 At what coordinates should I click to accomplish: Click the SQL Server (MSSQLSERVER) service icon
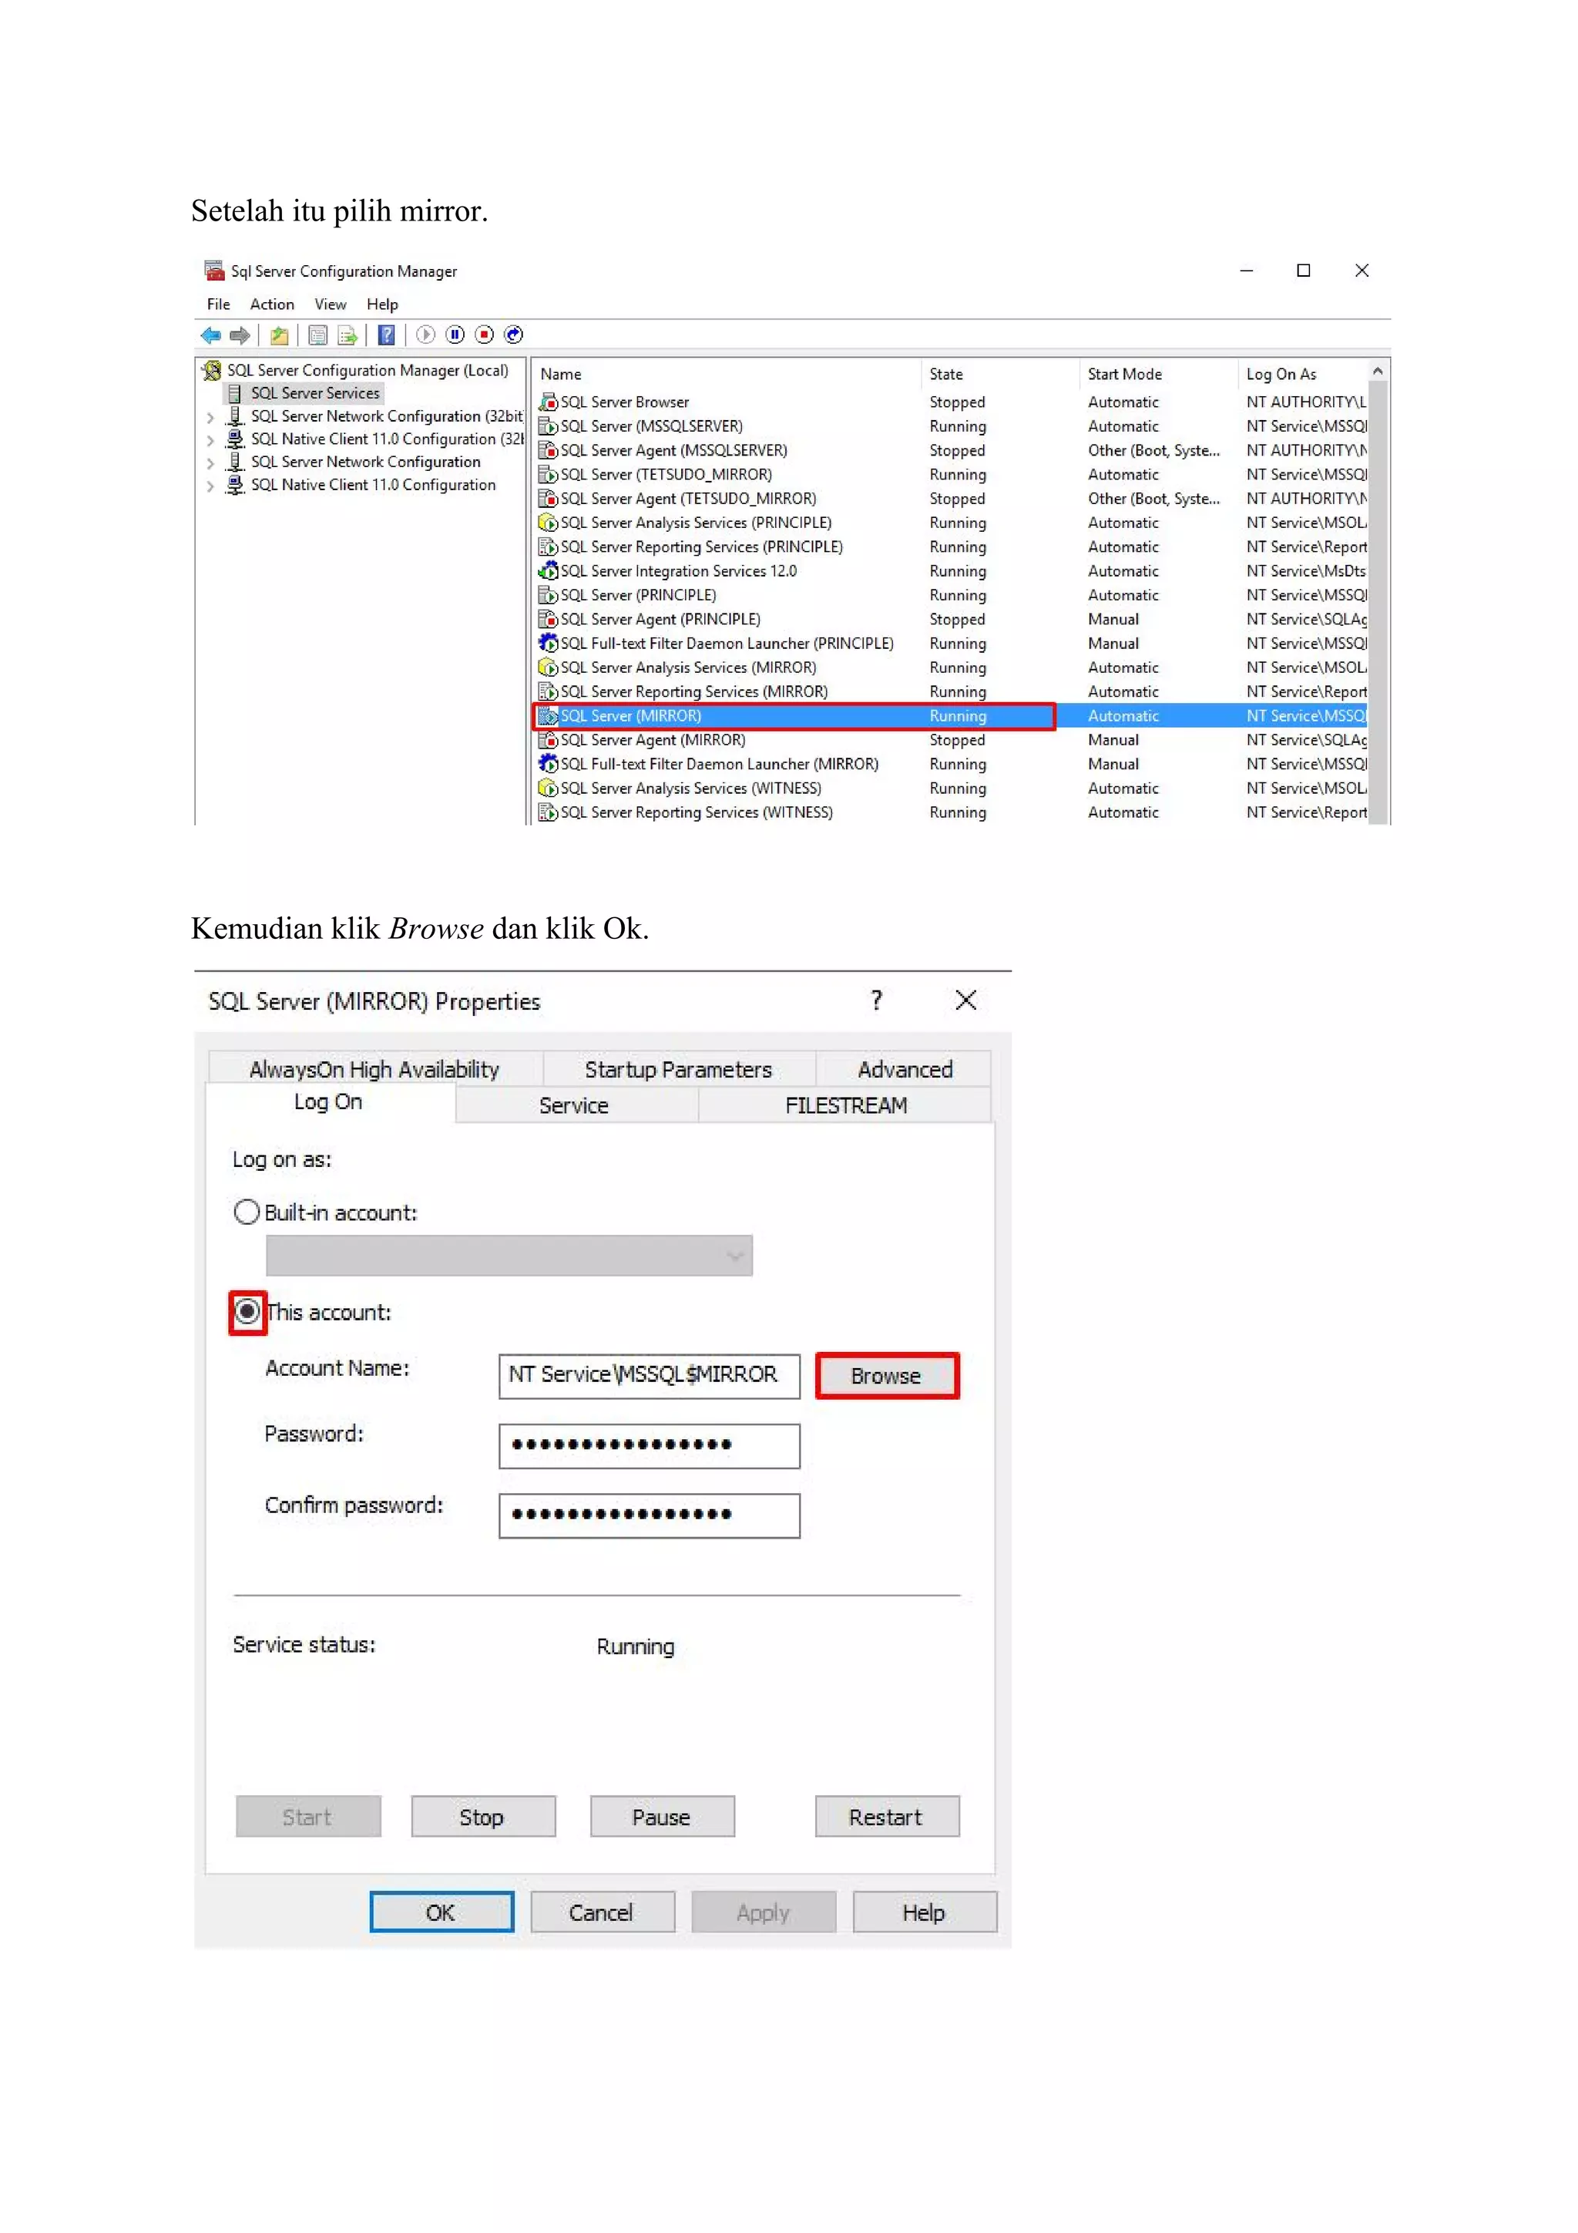coord(549,426)
